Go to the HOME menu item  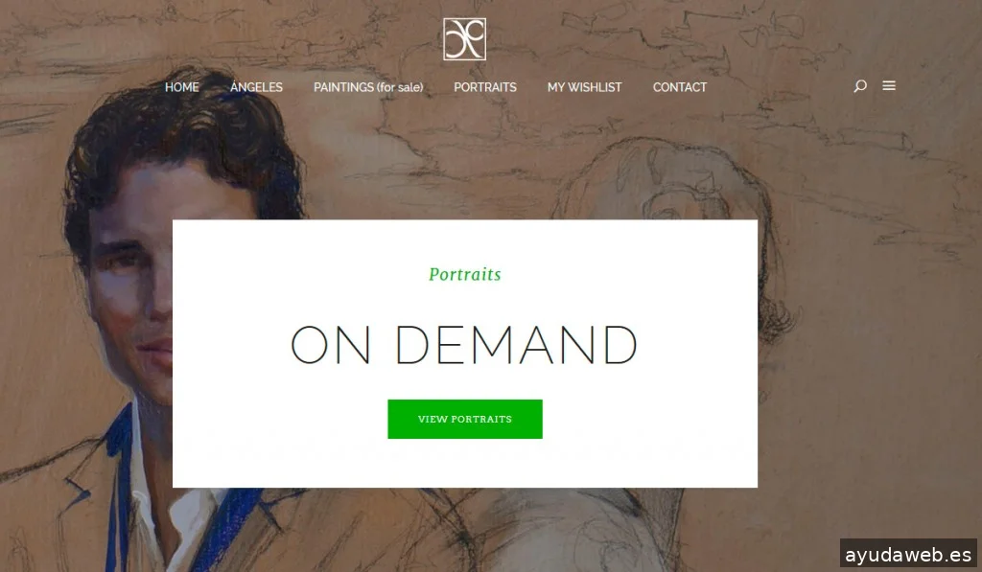[x=181, y=87]
